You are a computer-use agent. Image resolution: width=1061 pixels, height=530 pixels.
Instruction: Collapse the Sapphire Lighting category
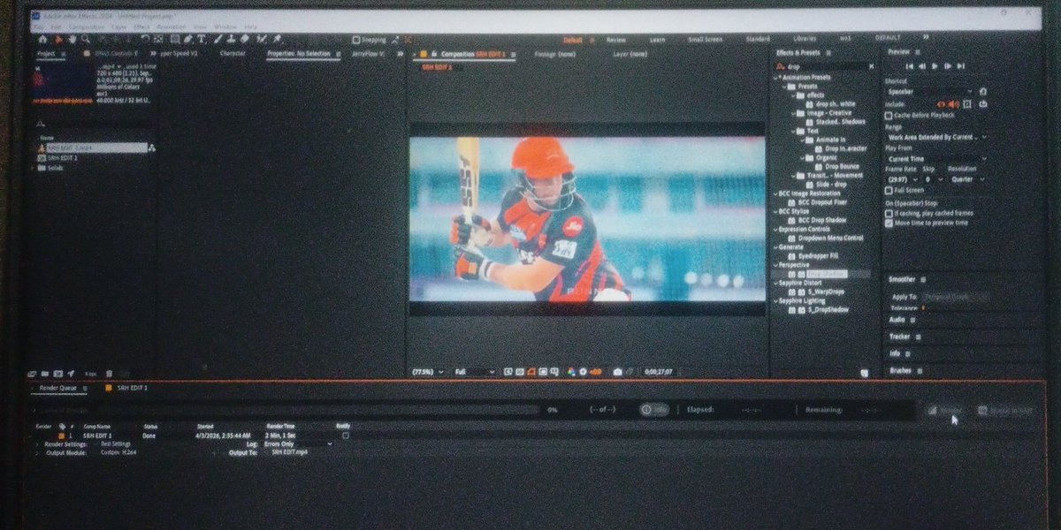775,301
